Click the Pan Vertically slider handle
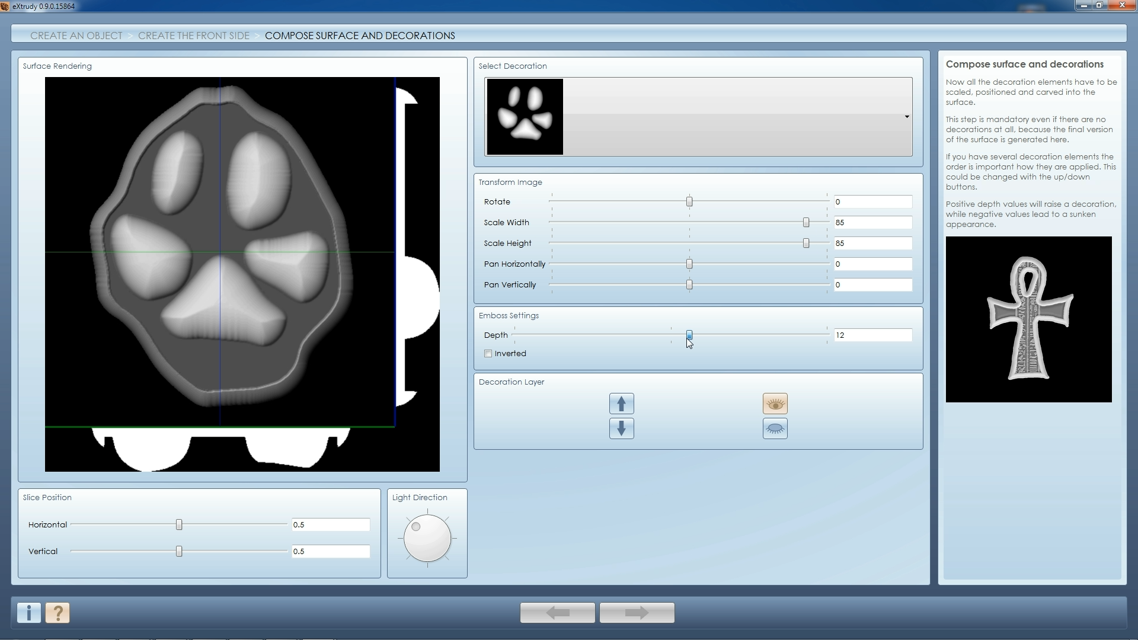This screenshot has width=1138, height=640. [x=689, y=285]
